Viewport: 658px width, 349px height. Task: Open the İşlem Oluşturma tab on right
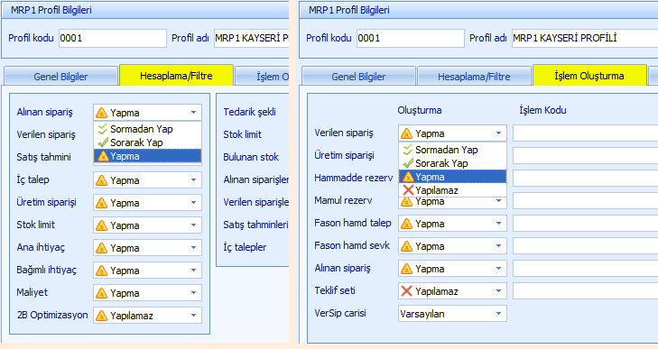coord(589,76)
